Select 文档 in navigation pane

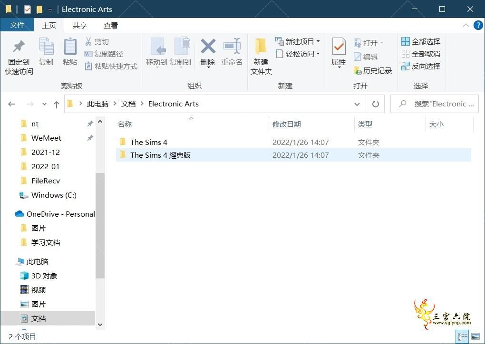coord(48,318)
